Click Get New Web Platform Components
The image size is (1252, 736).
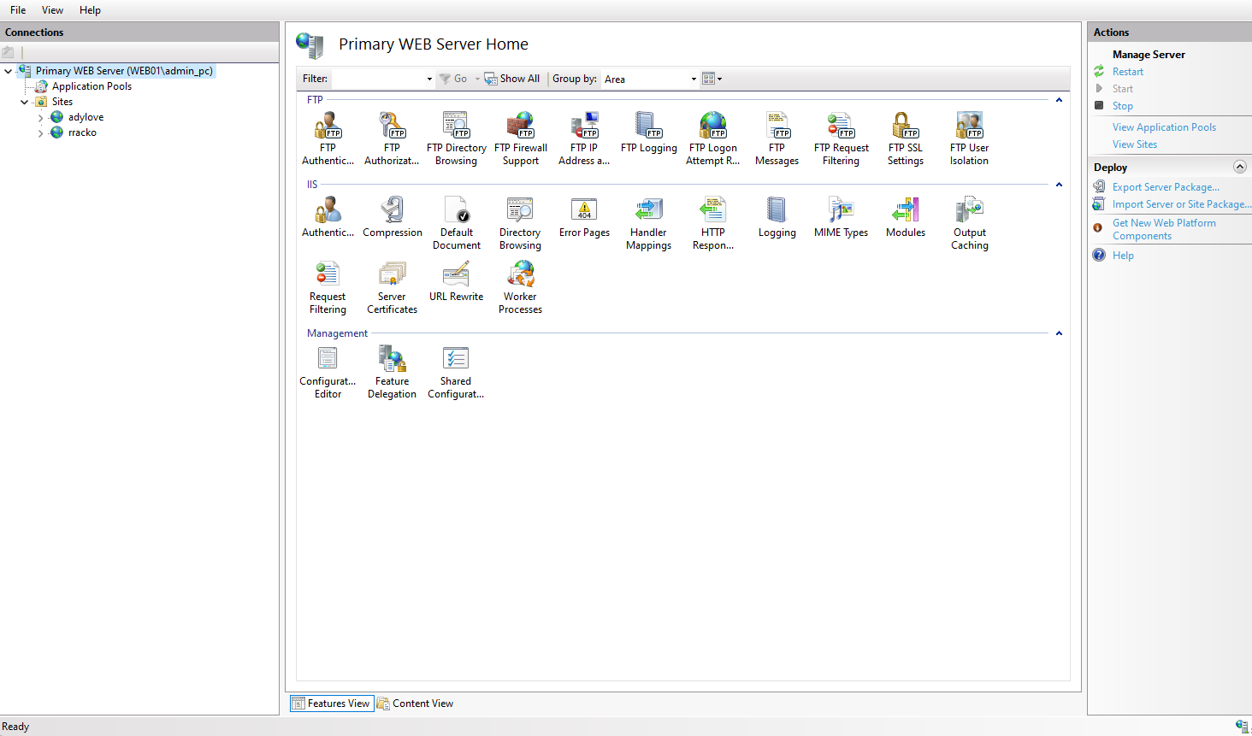coord(1164,229)
